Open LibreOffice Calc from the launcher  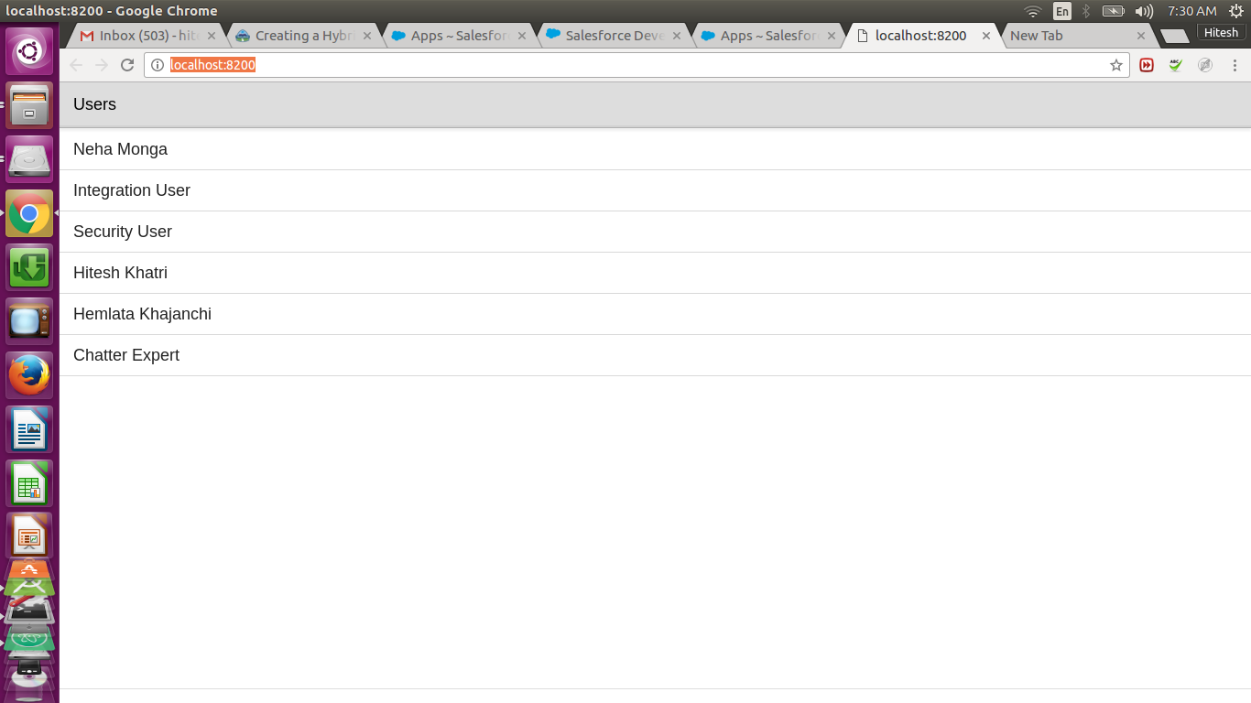[29, 483]
